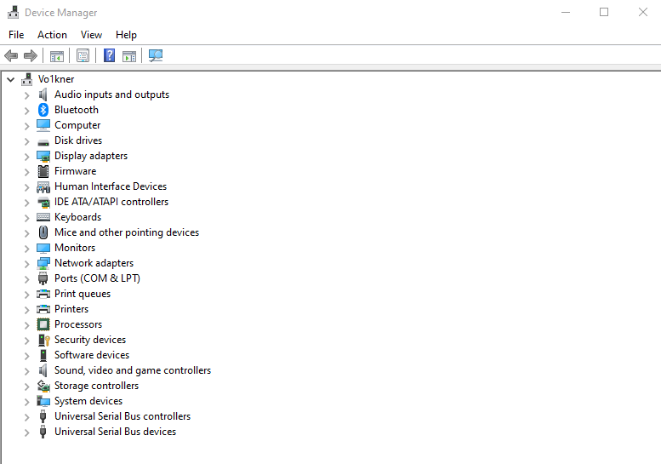Select the Computer tree label
661x464 pixels.
pos(77,125)
